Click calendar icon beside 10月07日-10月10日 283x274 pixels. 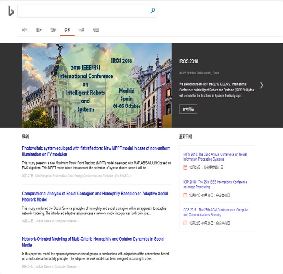tap(185, 195)
